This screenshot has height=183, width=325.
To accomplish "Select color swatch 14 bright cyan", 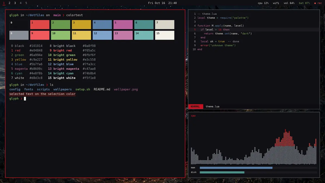I will click(x=144, y=35).
